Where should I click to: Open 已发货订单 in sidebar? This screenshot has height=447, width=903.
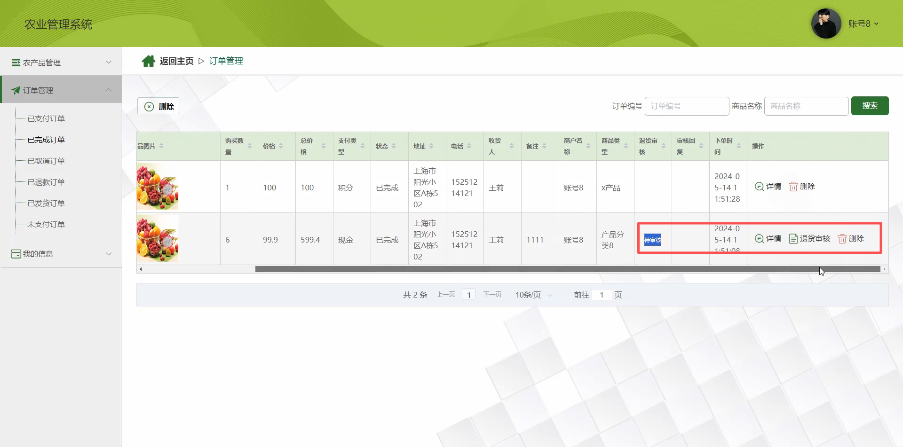point(46,203)
